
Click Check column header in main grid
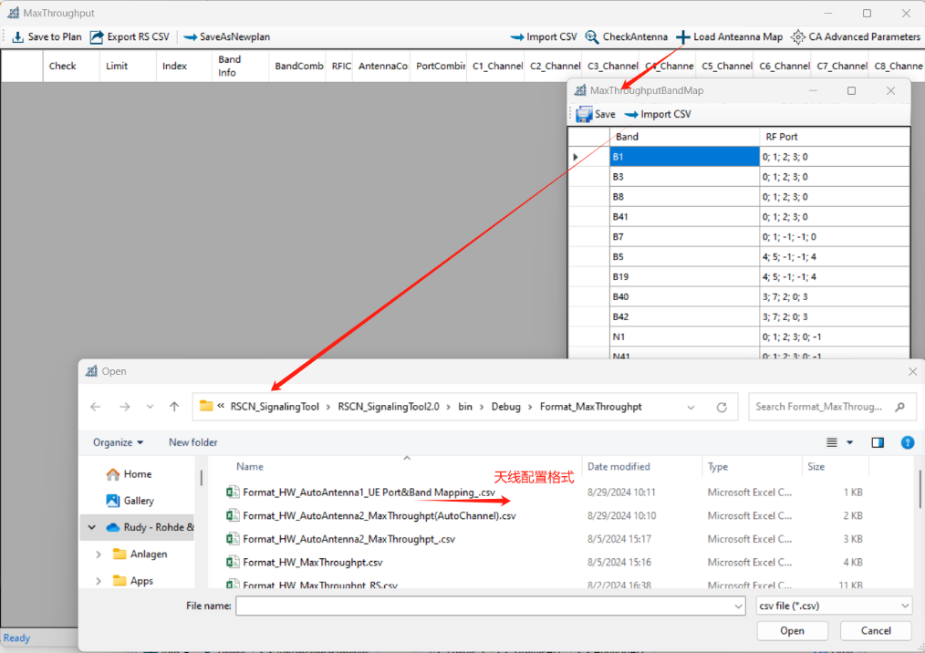click(x=71, y=66)
